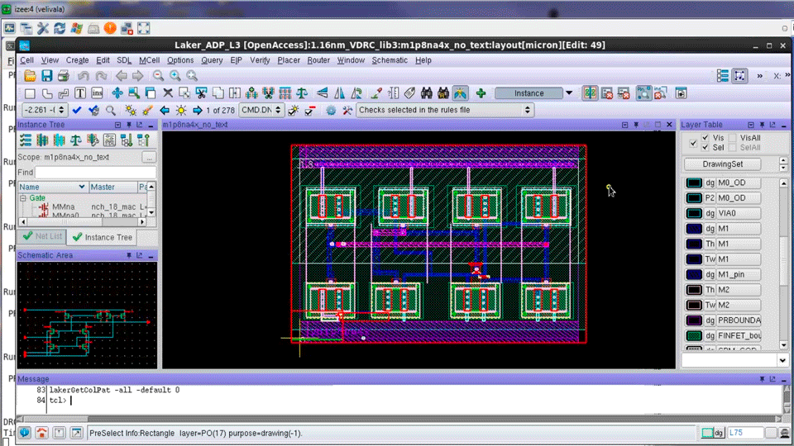This screenshot has height=446, width=794.
Task: Click the Layer Table vertical scrollbar
Action: [783, 263]
